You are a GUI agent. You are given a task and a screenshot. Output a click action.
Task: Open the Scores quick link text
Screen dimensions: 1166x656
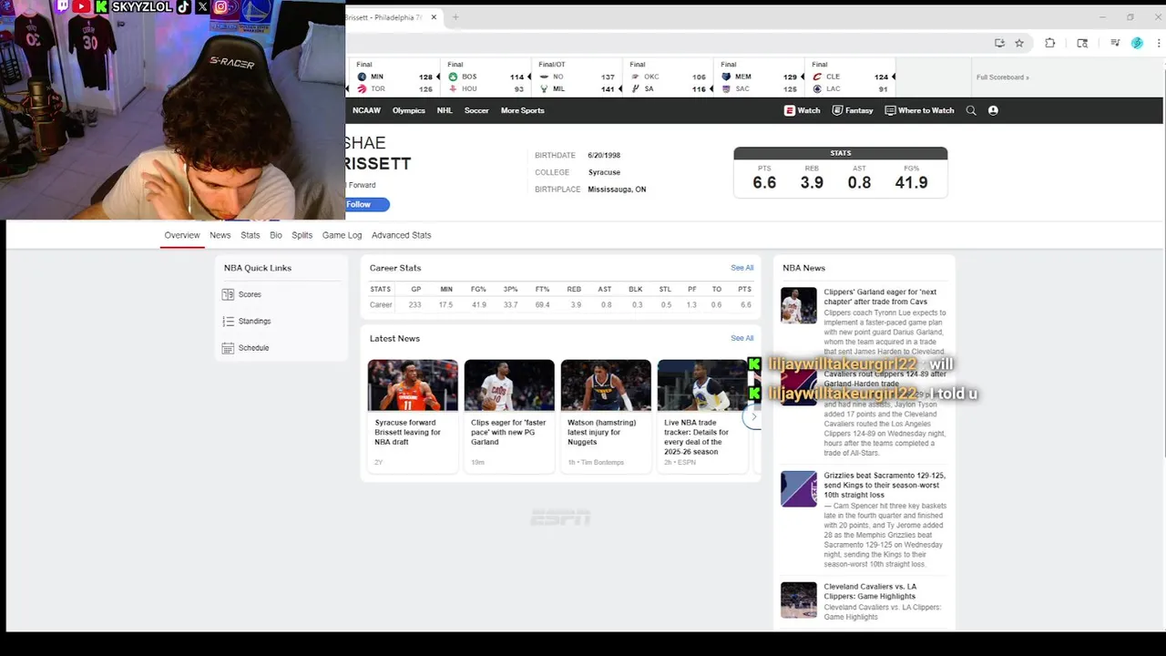point(250,294)
